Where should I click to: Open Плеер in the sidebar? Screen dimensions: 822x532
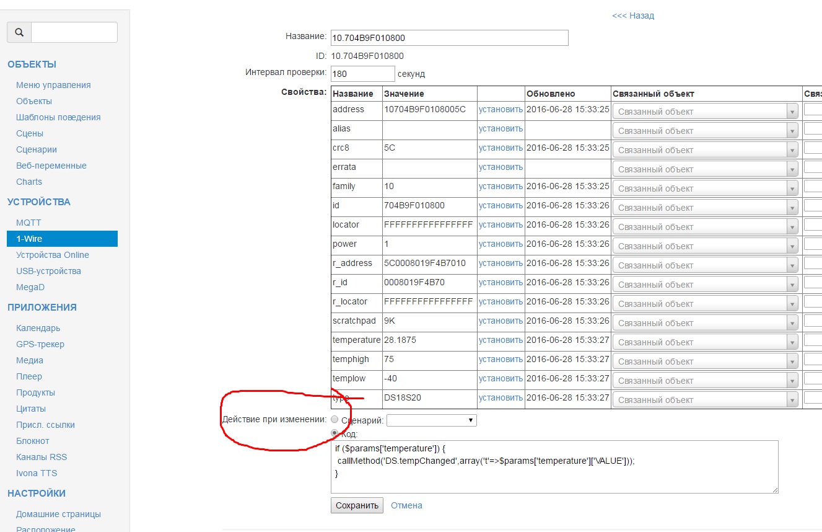[x=29, y=376]
